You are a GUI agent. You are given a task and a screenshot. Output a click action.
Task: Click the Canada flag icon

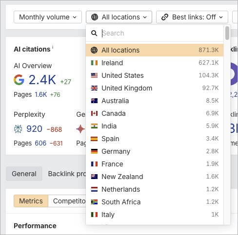(94, 113)
